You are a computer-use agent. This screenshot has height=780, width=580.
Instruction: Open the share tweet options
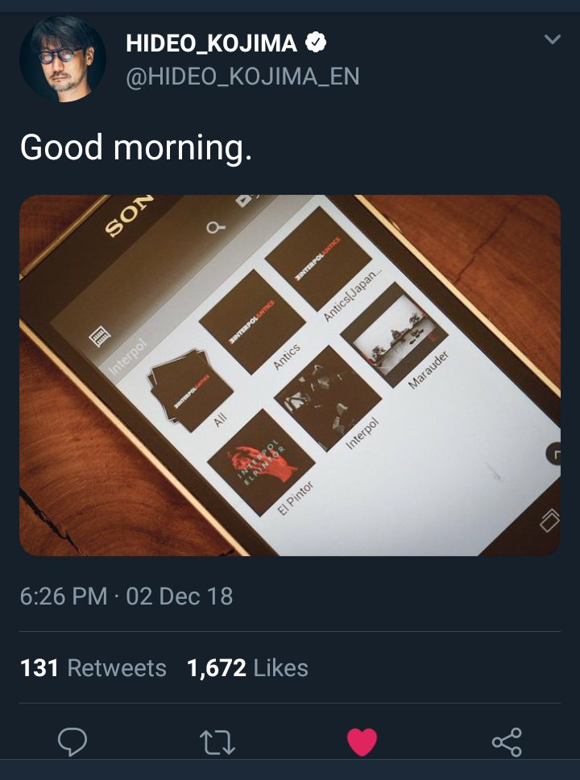click(507, 741)
